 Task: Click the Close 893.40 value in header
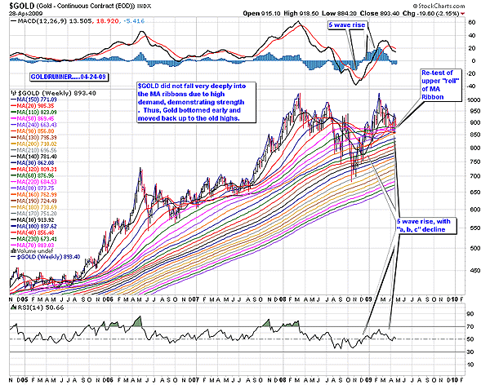pyautogui.click(x=380, y=13)
